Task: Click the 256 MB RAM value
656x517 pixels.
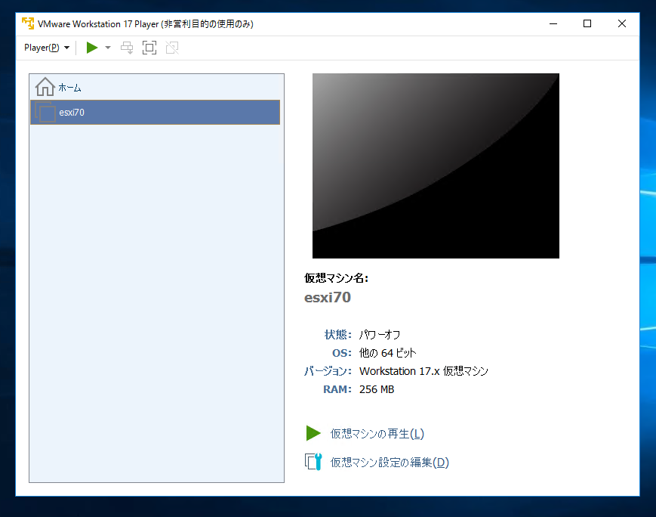Action: click(377, 389)
